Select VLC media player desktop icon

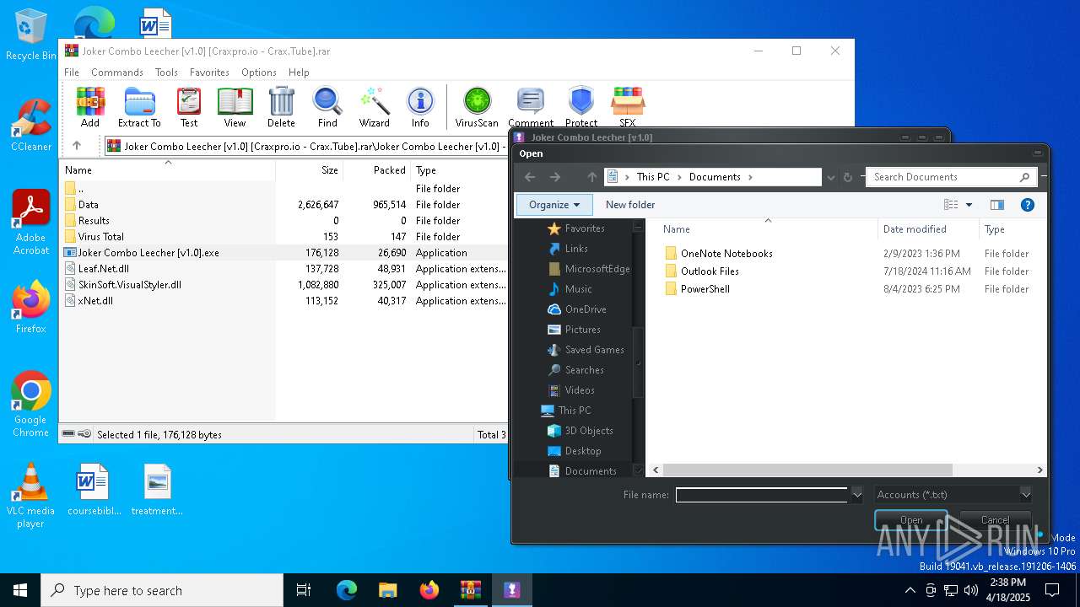(30, 496)
